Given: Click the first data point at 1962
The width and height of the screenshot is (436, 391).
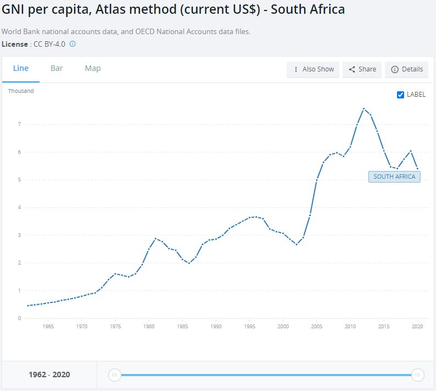Looking at the screenshot, I should (x=28, y=306).
